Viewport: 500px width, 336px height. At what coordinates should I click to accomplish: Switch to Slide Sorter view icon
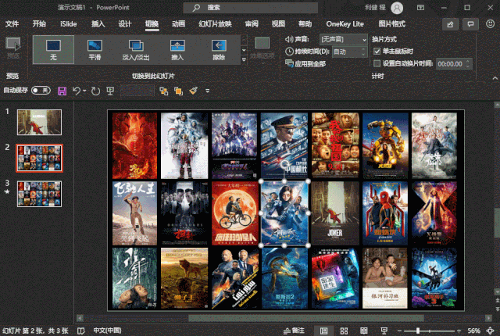(344, 331)
